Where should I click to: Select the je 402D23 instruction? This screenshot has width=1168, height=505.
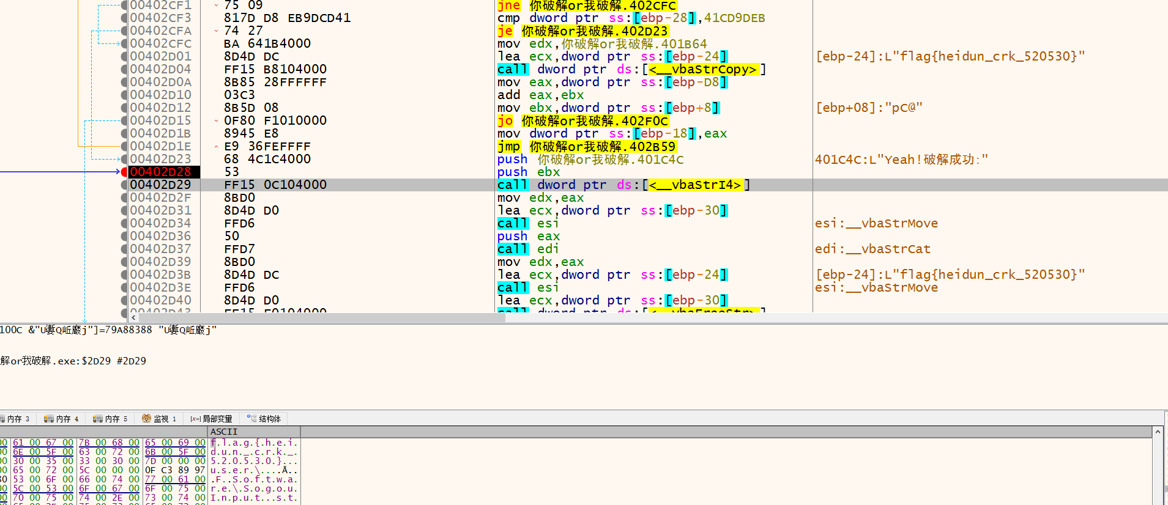point(582,31)
